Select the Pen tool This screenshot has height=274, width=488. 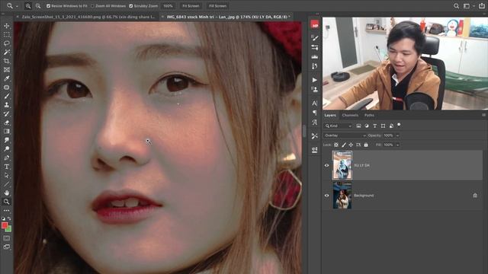point(7,158)
